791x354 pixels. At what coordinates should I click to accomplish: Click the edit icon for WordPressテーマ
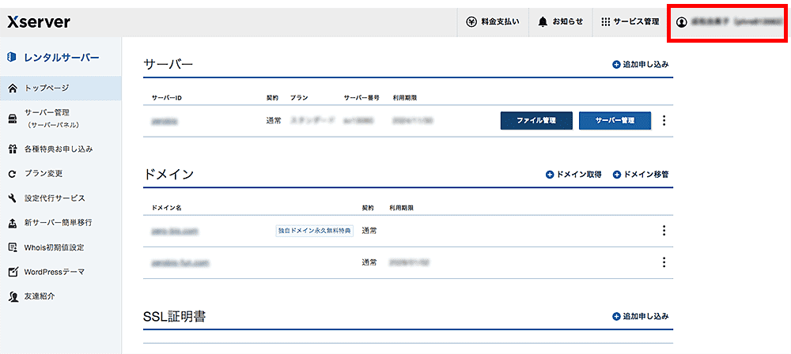click(13, 273)
